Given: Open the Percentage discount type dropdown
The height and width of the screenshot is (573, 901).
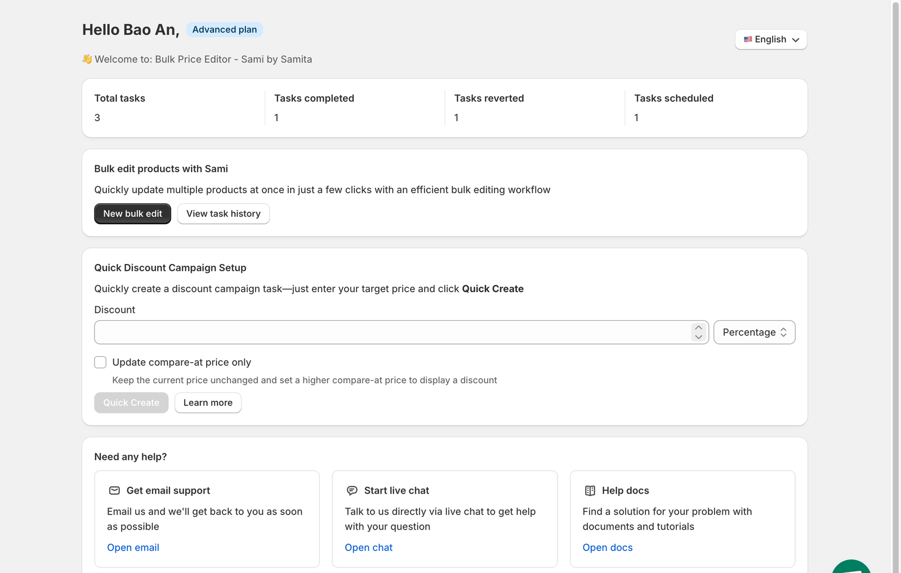Looking at the screenshot, I should pos(754,332).
